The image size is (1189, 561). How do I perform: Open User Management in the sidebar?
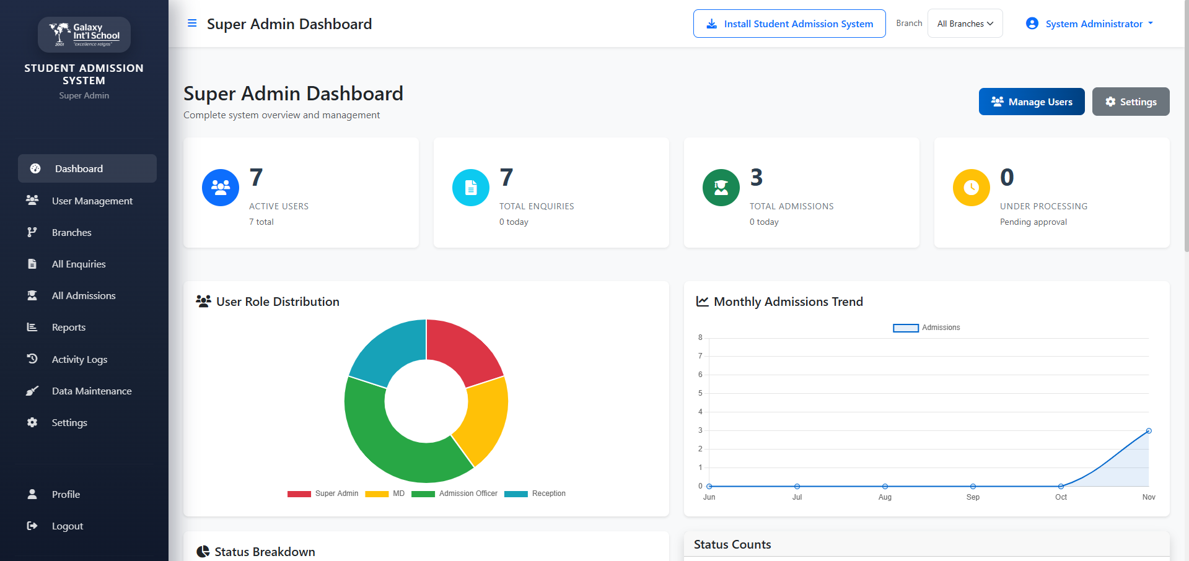point(92,201)
